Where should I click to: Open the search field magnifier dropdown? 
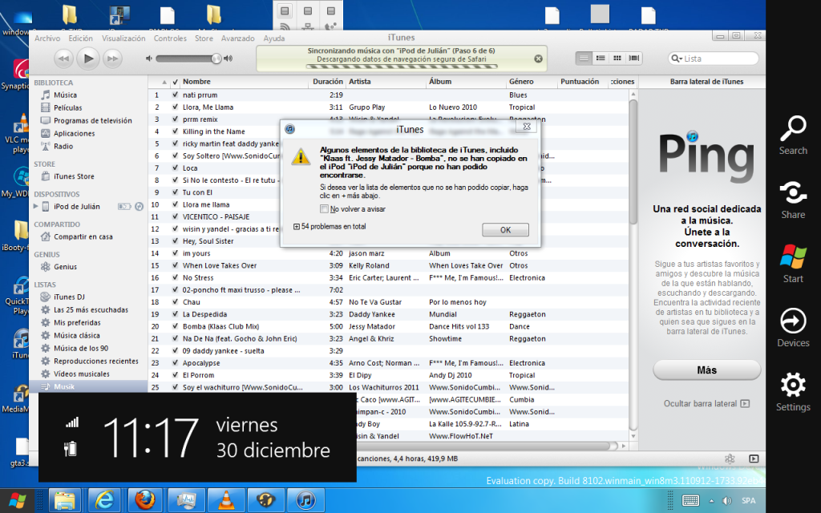tap(677, 59)
